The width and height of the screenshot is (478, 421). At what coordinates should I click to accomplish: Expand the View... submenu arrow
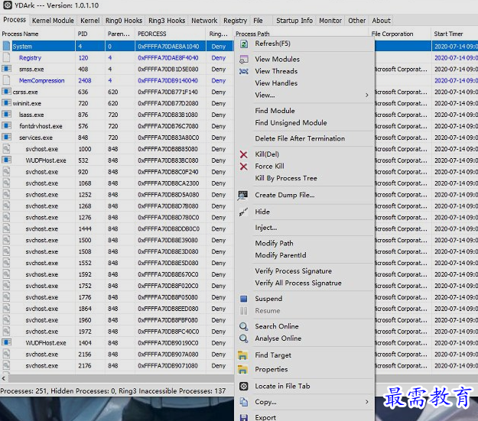[x=367, y=95]
